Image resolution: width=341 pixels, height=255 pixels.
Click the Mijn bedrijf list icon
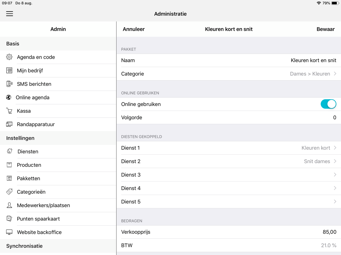coord(9,70)
